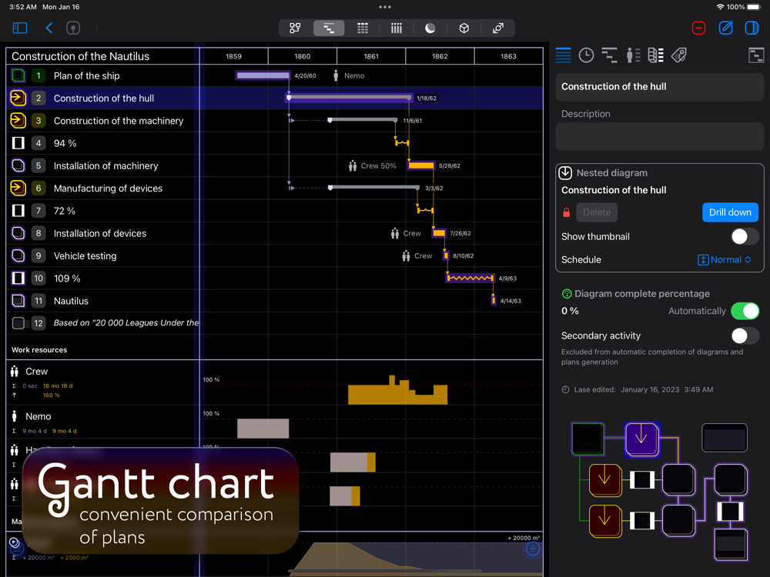
Task: Click the Drill down button
Action: (x=730, y=212)
